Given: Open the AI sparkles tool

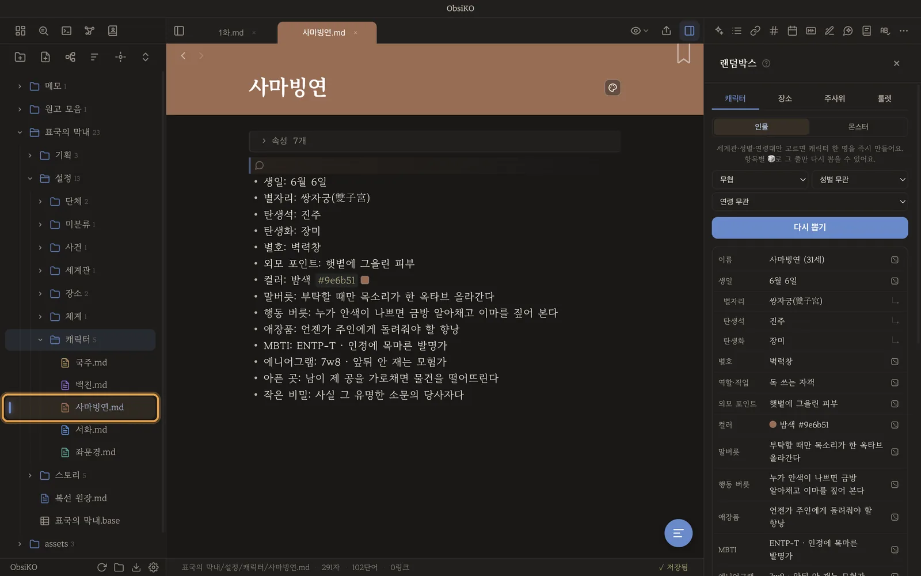Looking at the screenshot, I should 719,31.
